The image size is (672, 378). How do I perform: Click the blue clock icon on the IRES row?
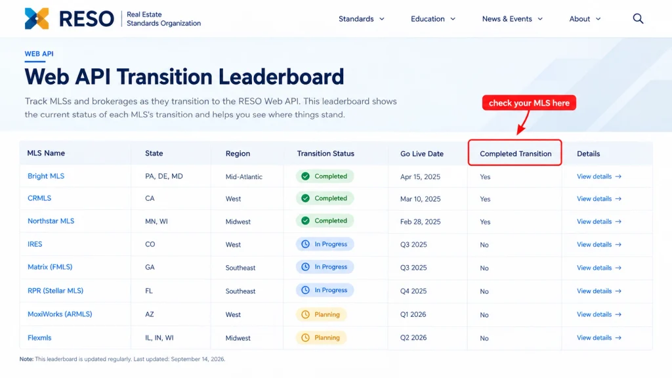[x=305, y=244]
